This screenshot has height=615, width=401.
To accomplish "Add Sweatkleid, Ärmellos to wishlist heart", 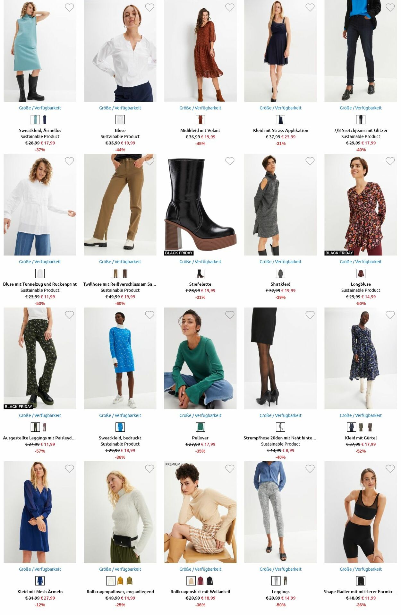I will [x=69, y=7].
